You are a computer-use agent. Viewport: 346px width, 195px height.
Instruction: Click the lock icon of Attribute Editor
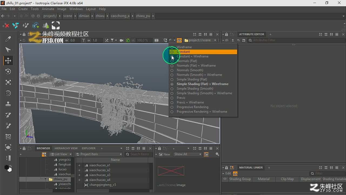(x=227, y=34)
